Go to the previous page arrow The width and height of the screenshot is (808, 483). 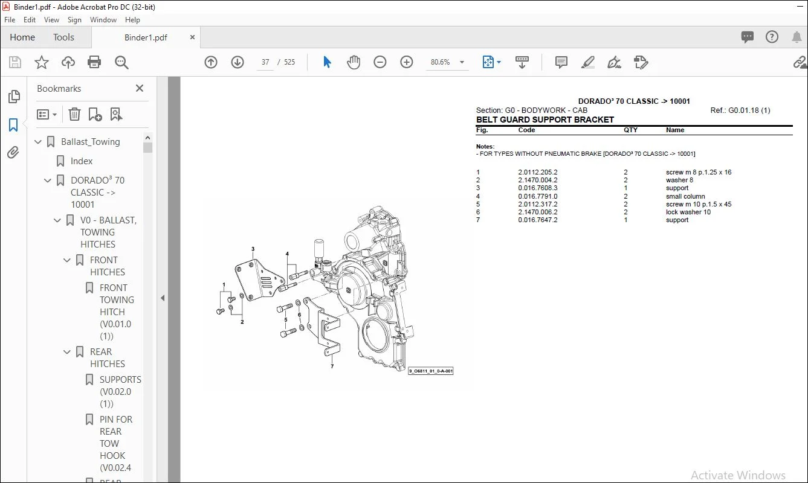pyautogui.click(x=211, y=62)
